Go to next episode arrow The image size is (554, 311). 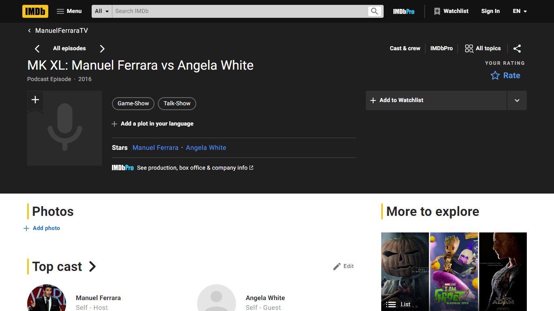pyautogui.click(x=102, y=49)
